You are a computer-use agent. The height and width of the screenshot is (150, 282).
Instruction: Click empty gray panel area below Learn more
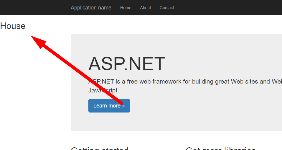177,122
